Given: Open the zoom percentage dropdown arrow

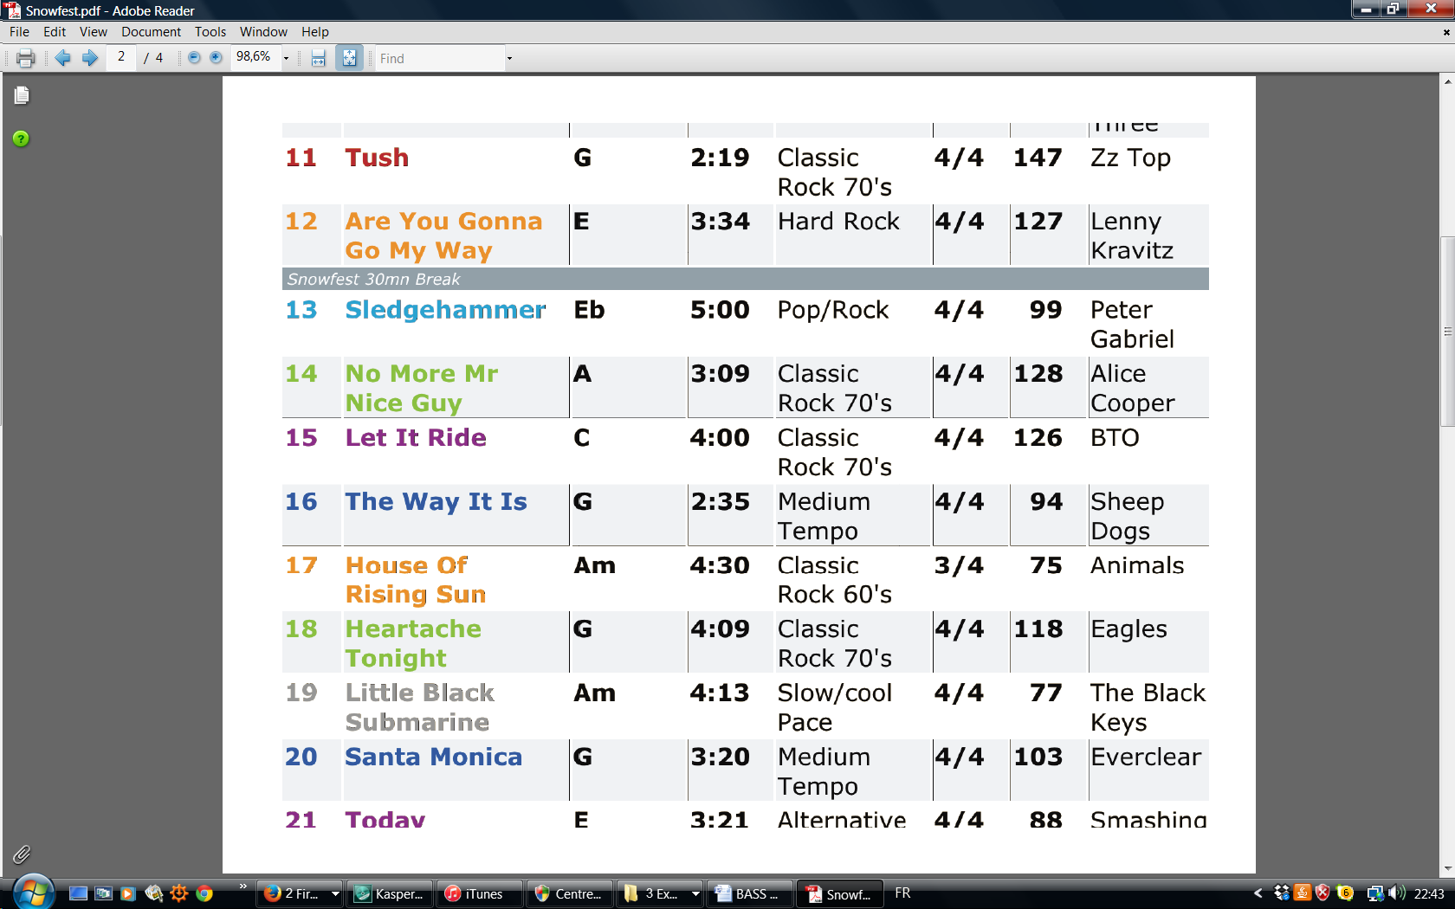Looking at the screenshot, I should click(x=286, y=58).
